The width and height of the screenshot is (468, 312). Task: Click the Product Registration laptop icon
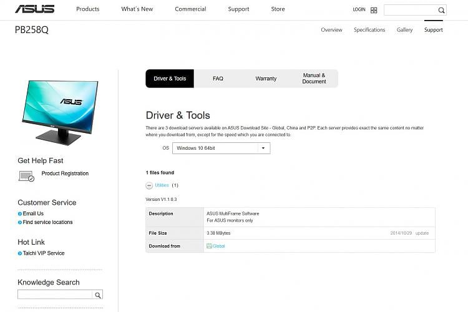(x=26, y=176)
